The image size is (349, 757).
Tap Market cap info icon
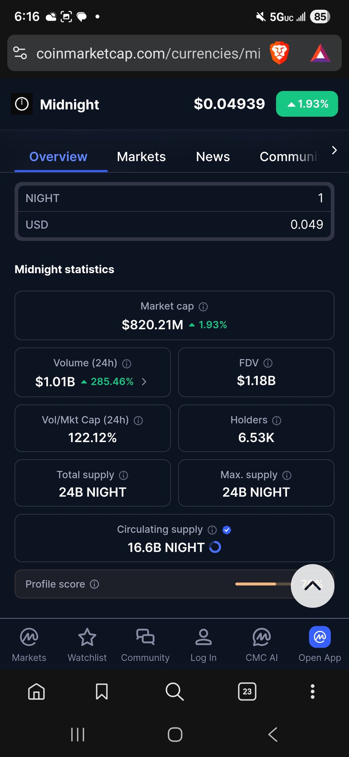(203, 306)
